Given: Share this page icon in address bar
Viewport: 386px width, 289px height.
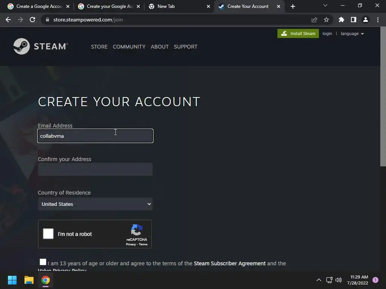Looking at the screenshot, I should coord(314,20).
